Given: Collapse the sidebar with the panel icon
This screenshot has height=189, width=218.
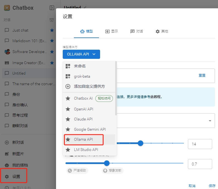Looking at the screenshot, I should pos(52,8).
